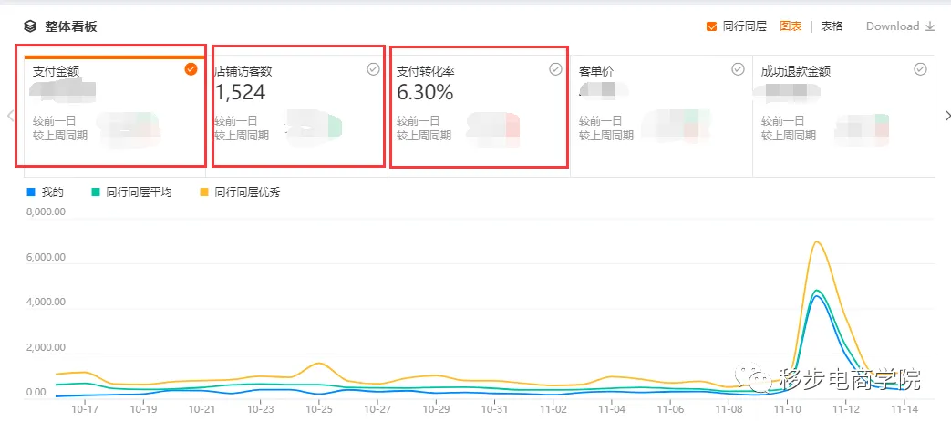Image resolution: width=951 pixels, height=421 pixels.
Task: Click the 10-25 date axis label
Action: pyautogui.click(x=318, y=409)
